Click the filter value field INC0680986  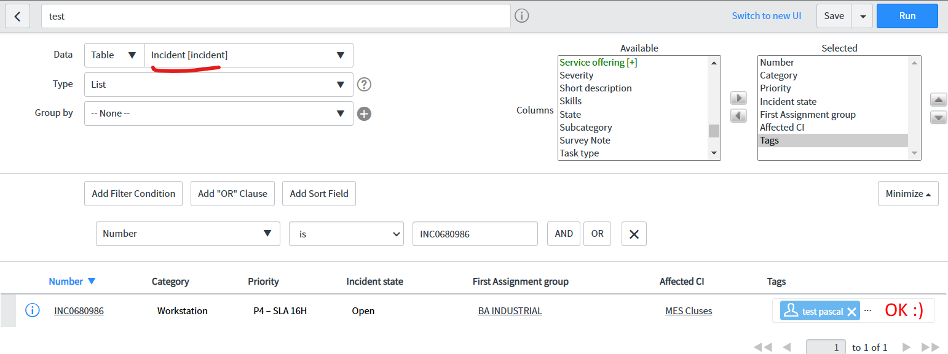[x=475, y=234]
